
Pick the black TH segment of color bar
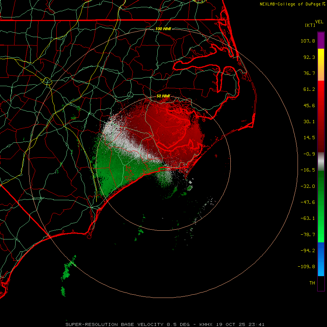pos(321,283)
